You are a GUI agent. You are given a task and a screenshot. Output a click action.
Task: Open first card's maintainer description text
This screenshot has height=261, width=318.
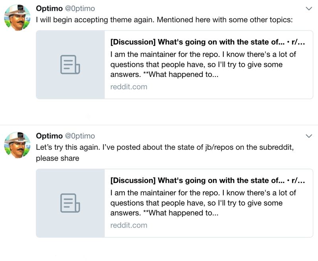203,65
